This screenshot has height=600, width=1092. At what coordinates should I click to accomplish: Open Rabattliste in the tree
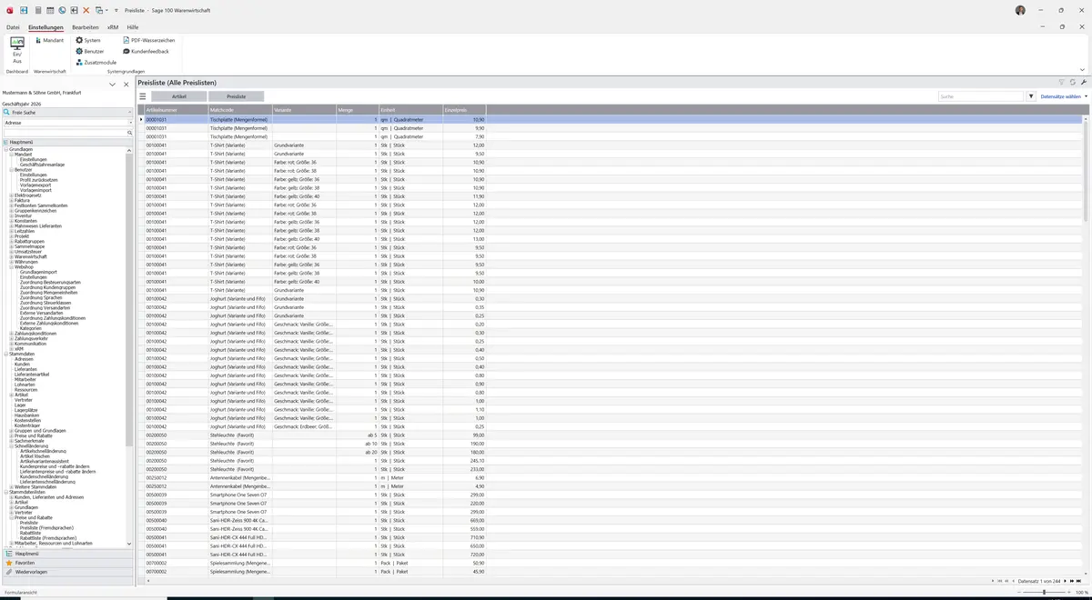(30, 534)
